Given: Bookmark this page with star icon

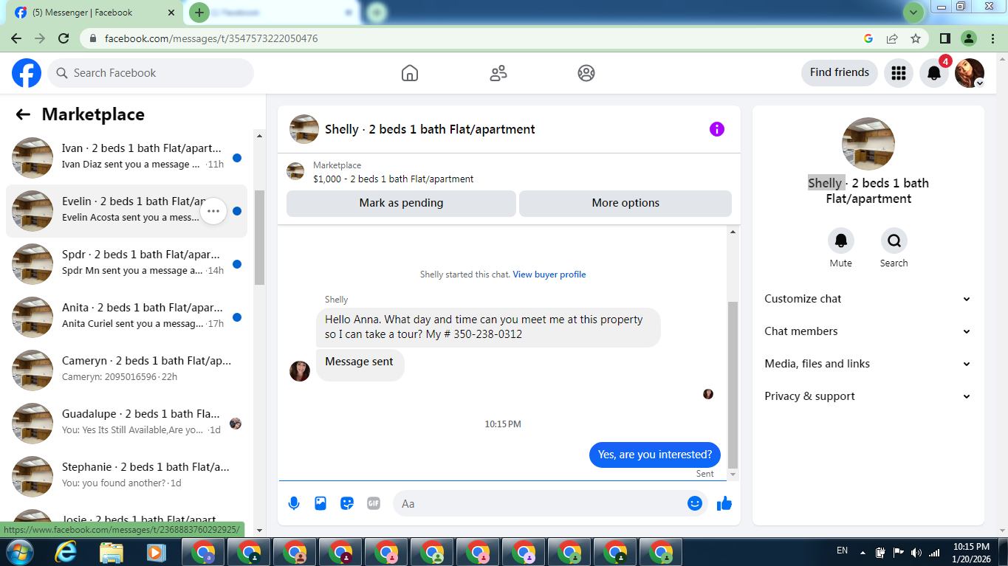Looking at the screenshot, I should tap(916, 38).
